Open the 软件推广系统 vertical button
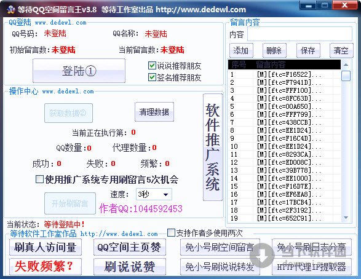 point(213,147)
